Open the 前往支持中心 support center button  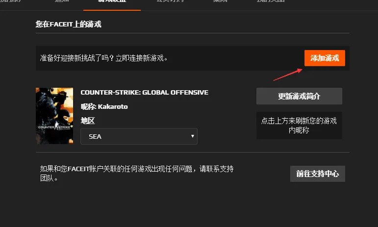click(318, 174)
